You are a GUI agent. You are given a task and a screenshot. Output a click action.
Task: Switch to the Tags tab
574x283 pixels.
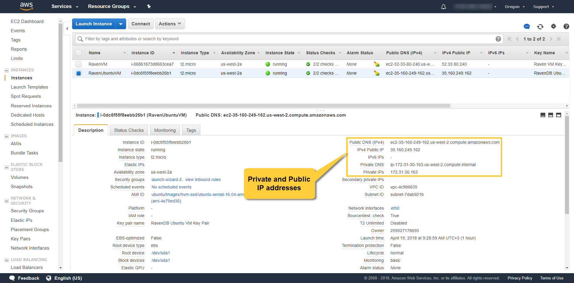point(191,130)
